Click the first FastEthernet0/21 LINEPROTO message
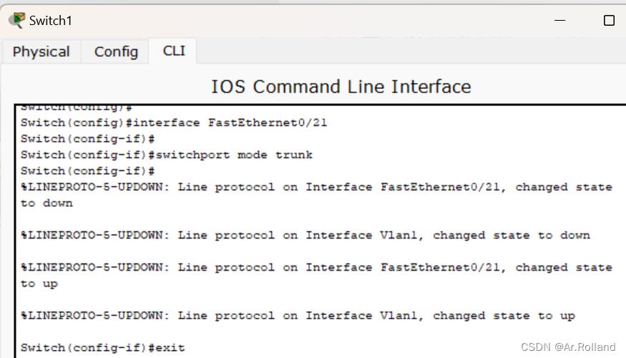 point(316,187)
